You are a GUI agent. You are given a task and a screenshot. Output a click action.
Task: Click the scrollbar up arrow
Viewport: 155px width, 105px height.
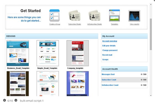(151, 4)
